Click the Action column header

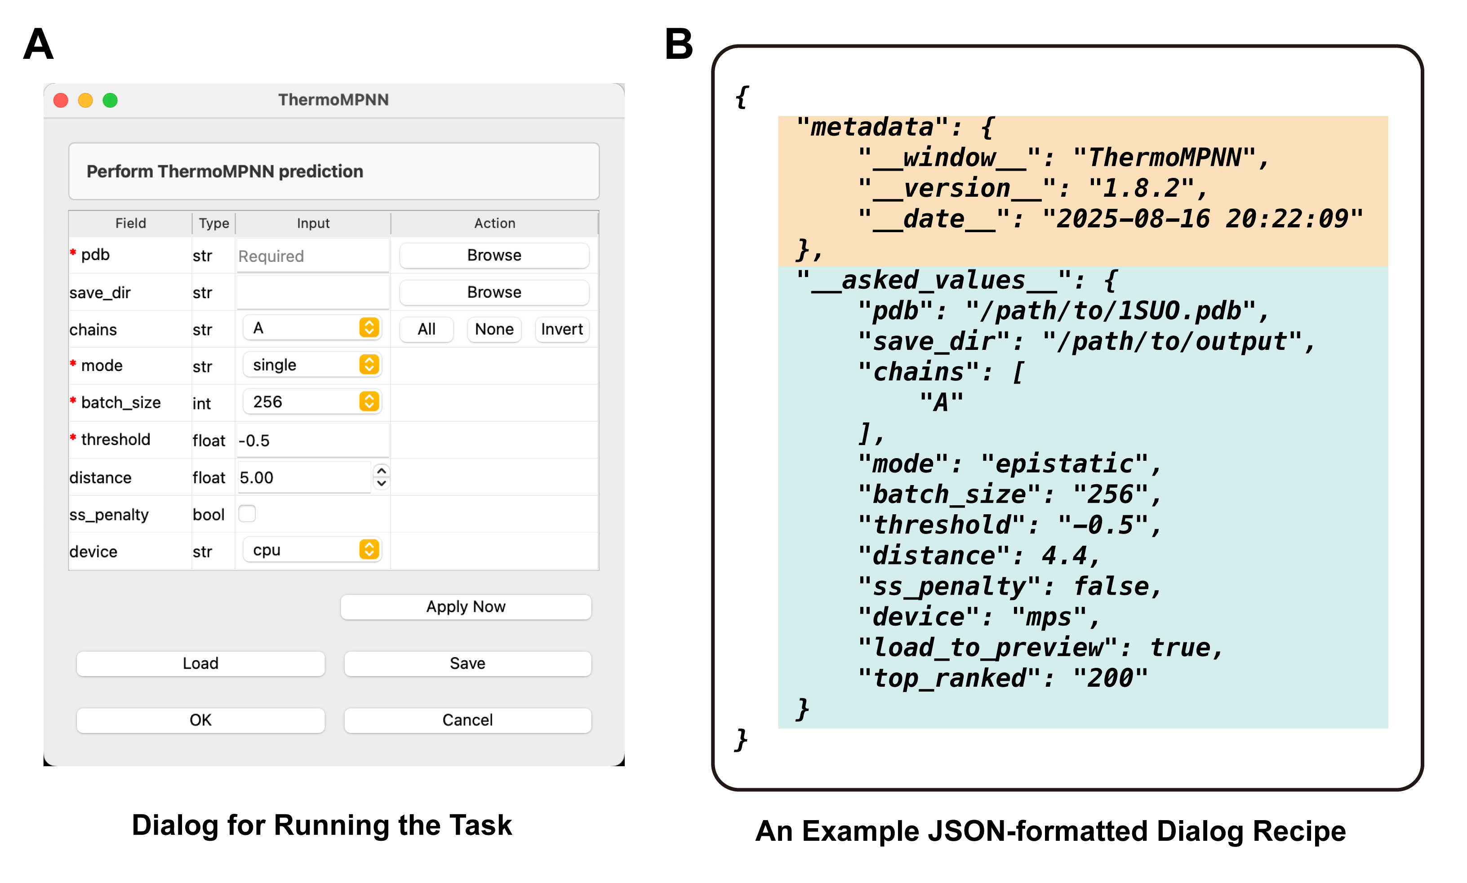pyautogui.click(x=495, y=223)
